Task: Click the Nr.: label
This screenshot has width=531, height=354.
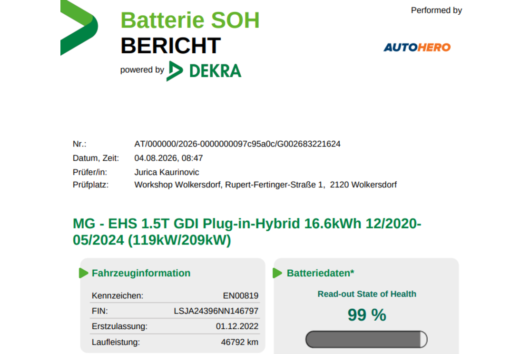Action: [x=79, y=144]
